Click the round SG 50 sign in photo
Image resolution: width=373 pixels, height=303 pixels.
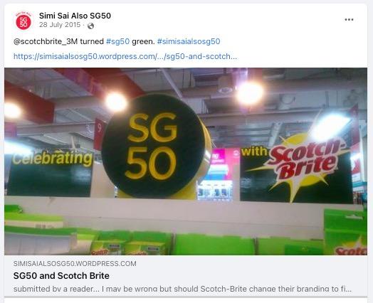point(154,146)
